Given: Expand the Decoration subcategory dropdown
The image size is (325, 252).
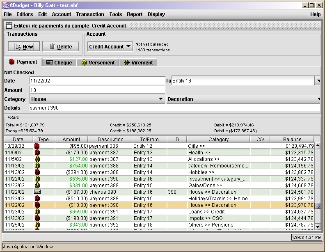Looking at the screenshot, I should (318, 99).
